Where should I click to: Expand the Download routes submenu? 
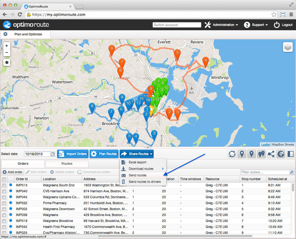pos(143,169)
